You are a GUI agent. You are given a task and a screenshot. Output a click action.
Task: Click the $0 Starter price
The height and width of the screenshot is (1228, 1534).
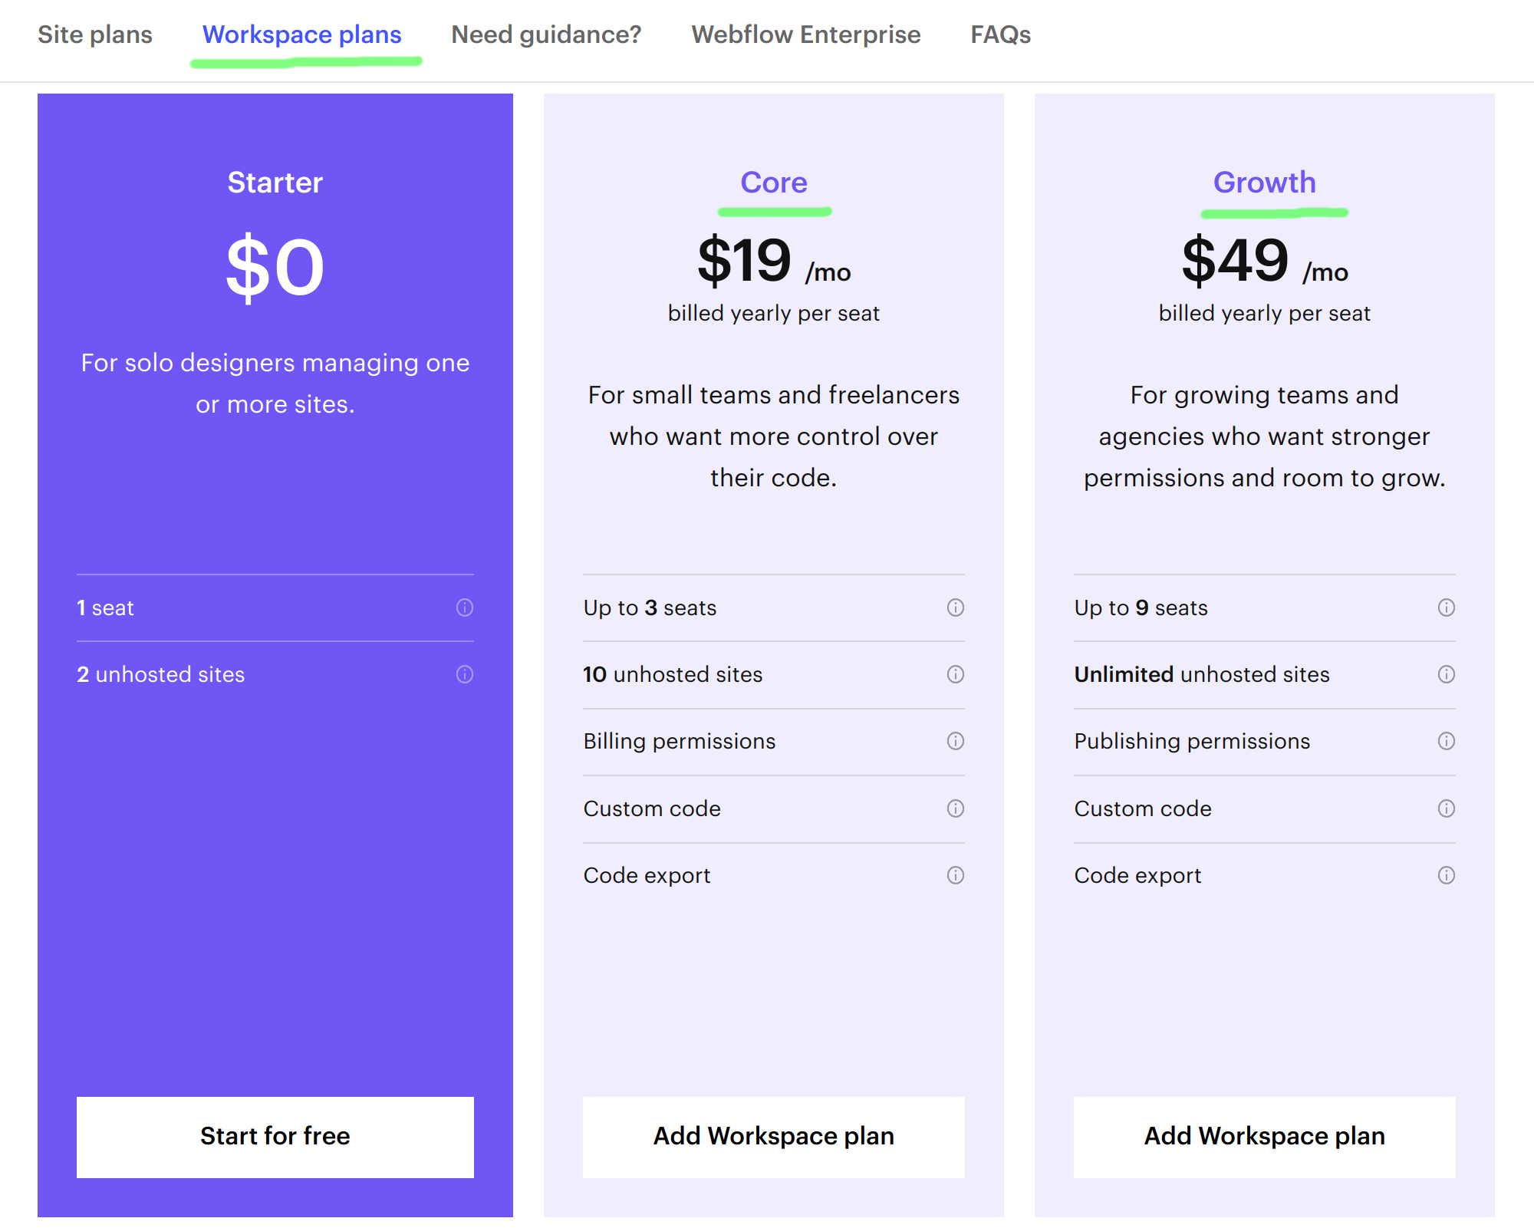pos(275,268)
